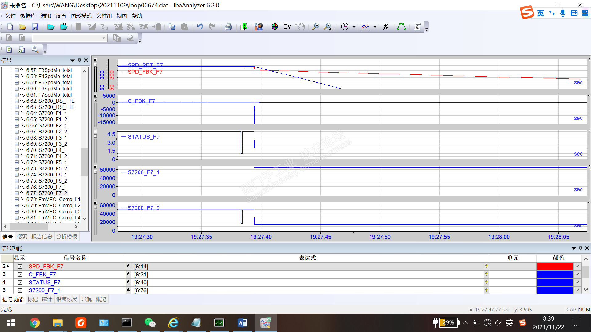The image size is (591, 332).
Task: Toggle display checkbox for S7200_F7_1
Action: click(20, 290)
